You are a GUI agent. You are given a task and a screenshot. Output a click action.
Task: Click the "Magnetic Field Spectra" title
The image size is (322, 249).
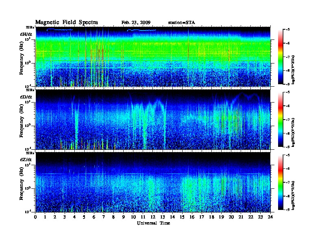tap(67, 22)
